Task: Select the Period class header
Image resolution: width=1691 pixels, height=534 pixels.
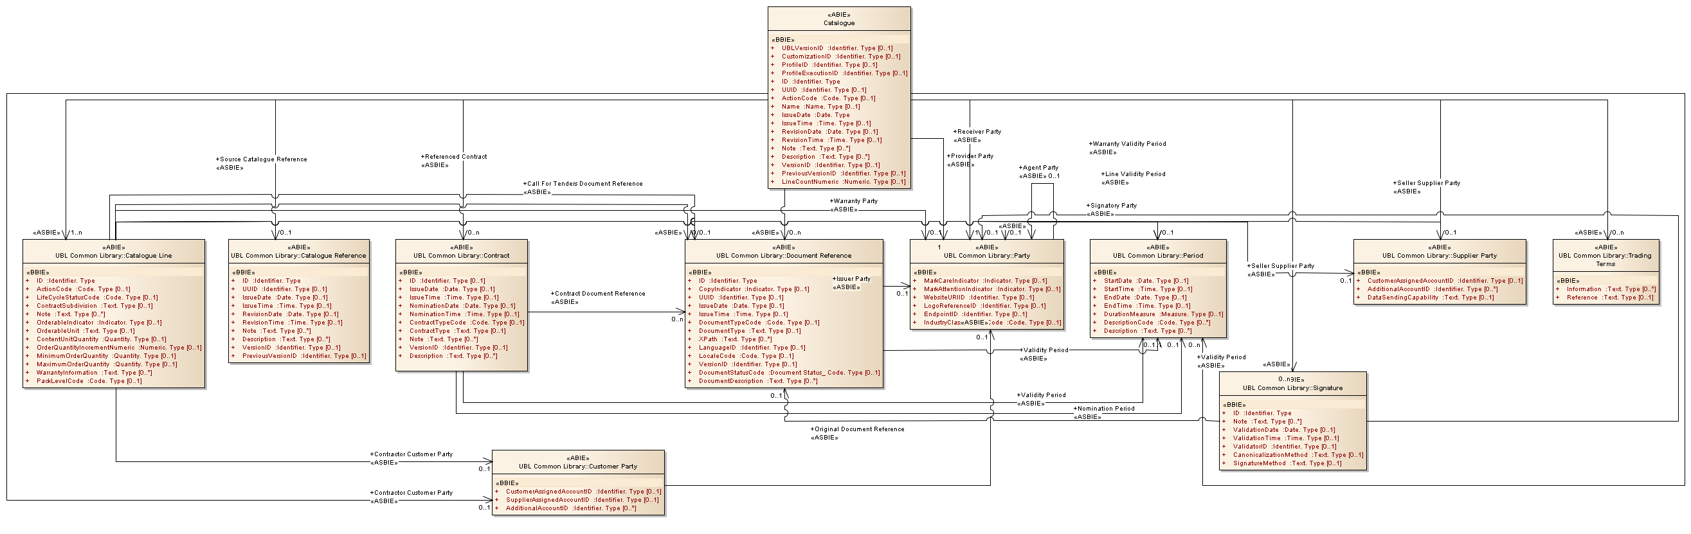Action: [x=1158, y=255]
